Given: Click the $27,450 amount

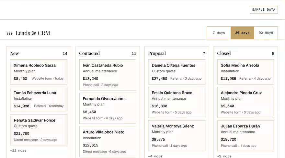Looking at the screenshot, I should pyautogui.click(x=159, y=79).
